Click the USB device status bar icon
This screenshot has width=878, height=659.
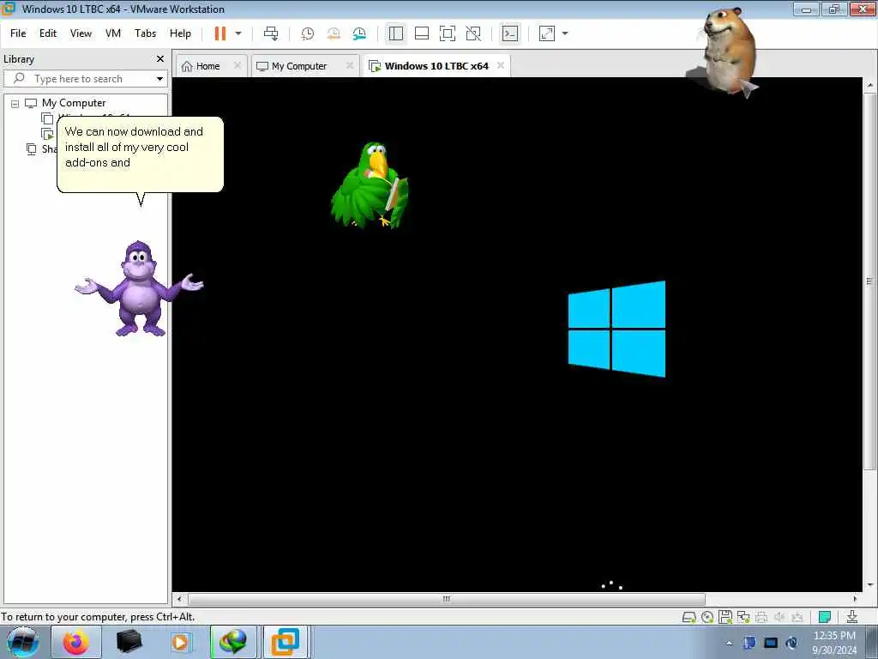point(797,617)
